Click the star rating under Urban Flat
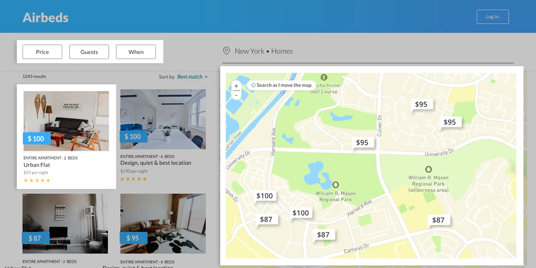 point(37,180)
